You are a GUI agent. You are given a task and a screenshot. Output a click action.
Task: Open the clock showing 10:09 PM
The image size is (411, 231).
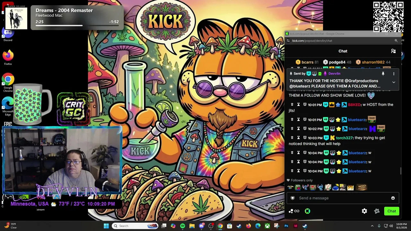pos(401,226)
